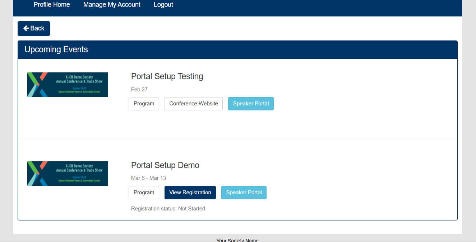The image size is (476, 242).
Task: Click the Registration status: Not Started text
Action: pos(168,209)
